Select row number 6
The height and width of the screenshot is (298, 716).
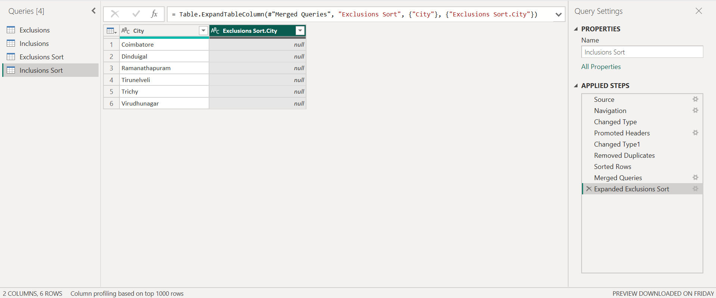111,103
